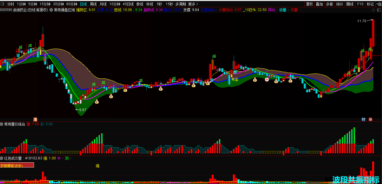Click the 常用操盘区域 indicator name

point(64,10)
